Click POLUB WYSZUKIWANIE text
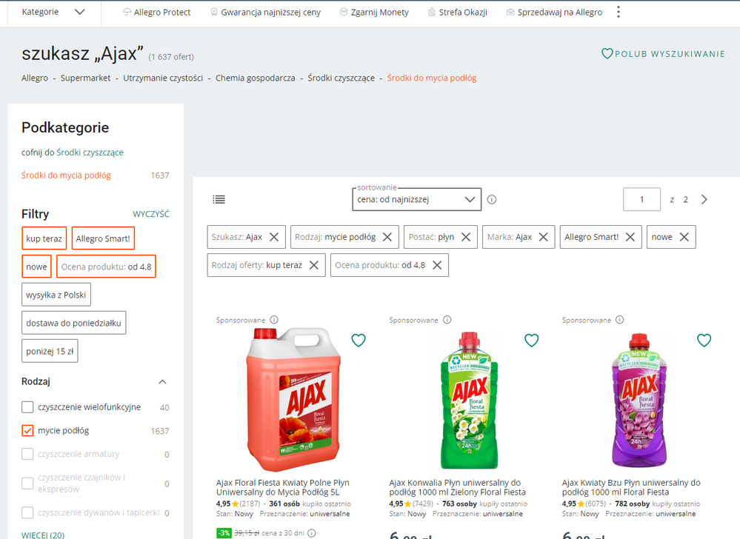740x539 pixels. [x=670, y=54]
